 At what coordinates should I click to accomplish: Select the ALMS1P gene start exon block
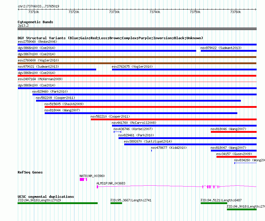97,187
